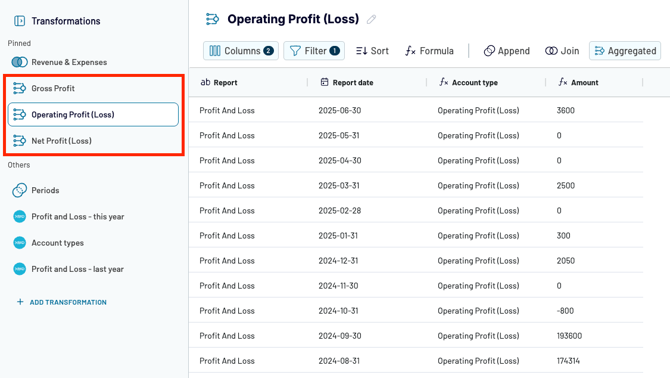Image resolution: width=670 pixels, height=378 pixels.
Task: Click the Account type column header
Action: [x=474, y=82]
